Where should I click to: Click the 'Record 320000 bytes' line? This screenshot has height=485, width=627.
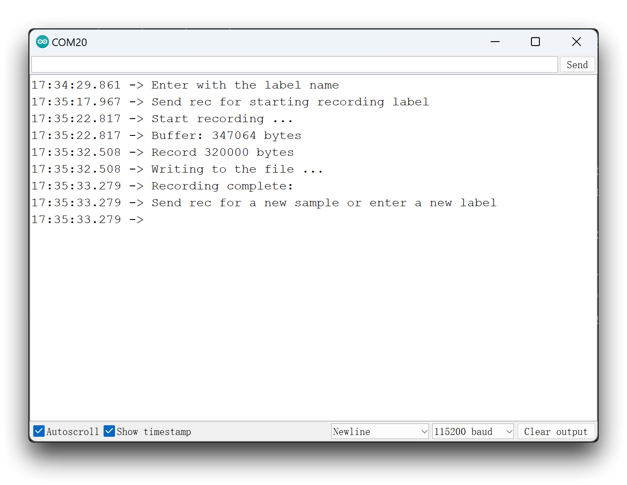223,152
